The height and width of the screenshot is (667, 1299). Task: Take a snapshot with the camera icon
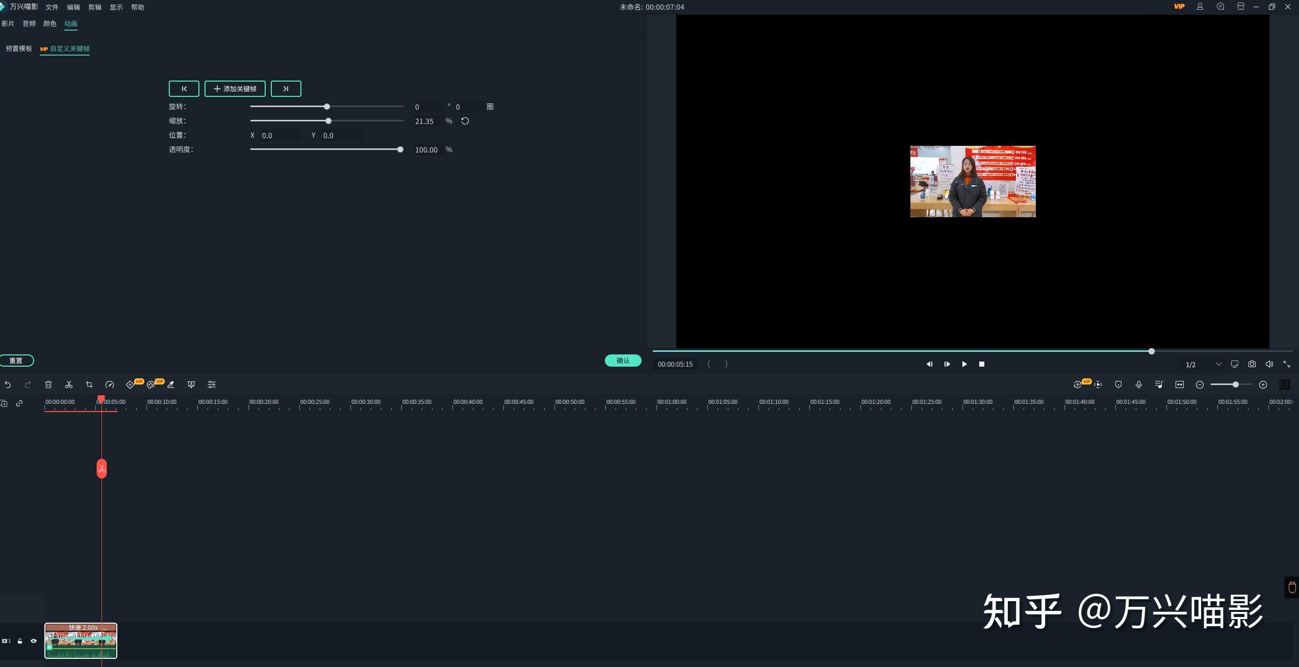coord(1252,364)
